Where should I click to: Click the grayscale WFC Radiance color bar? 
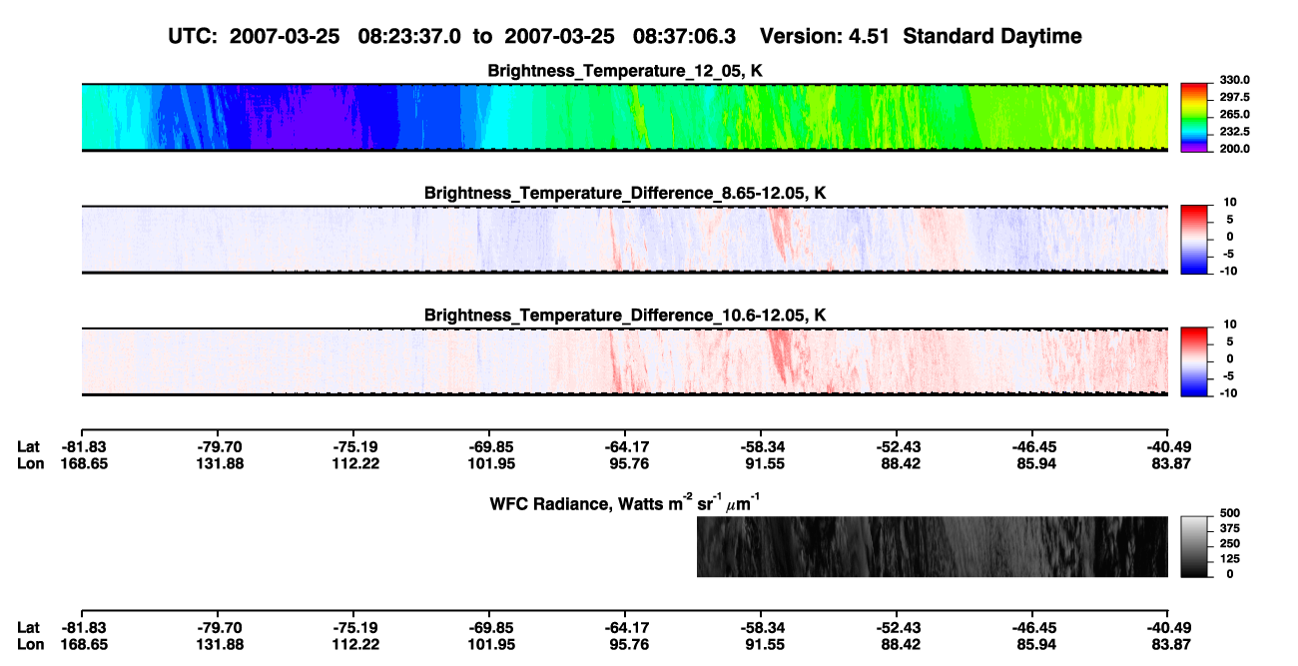[x=1193, y=546]
